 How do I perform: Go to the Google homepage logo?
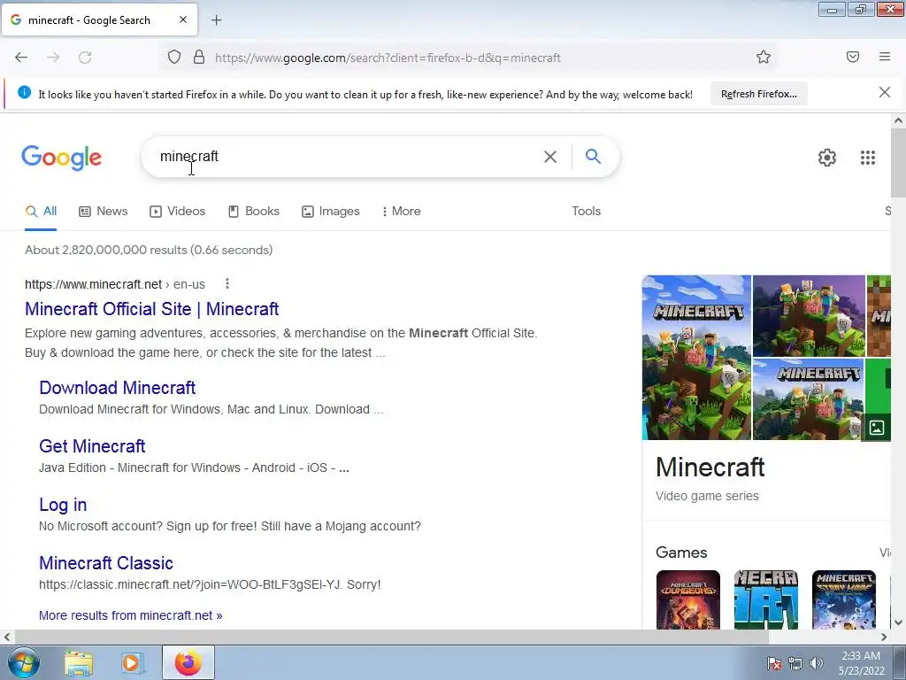click(62, 158)
